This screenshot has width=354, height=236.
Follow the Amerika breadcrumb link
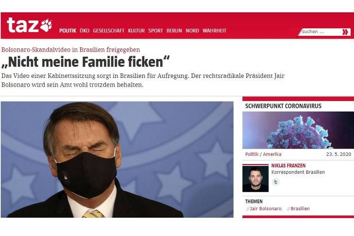[272, 154]
